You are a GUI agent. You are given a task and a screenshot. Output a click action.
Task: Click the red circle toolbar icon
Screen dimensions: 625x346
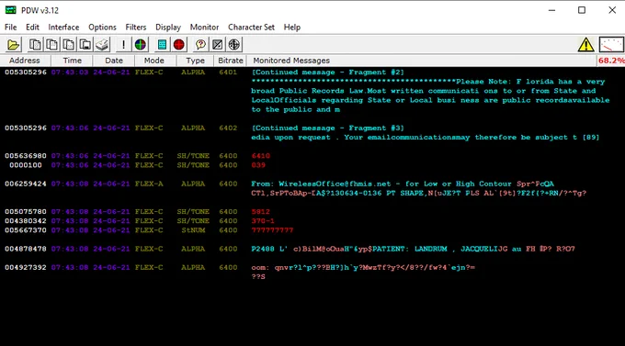point(179,45)
